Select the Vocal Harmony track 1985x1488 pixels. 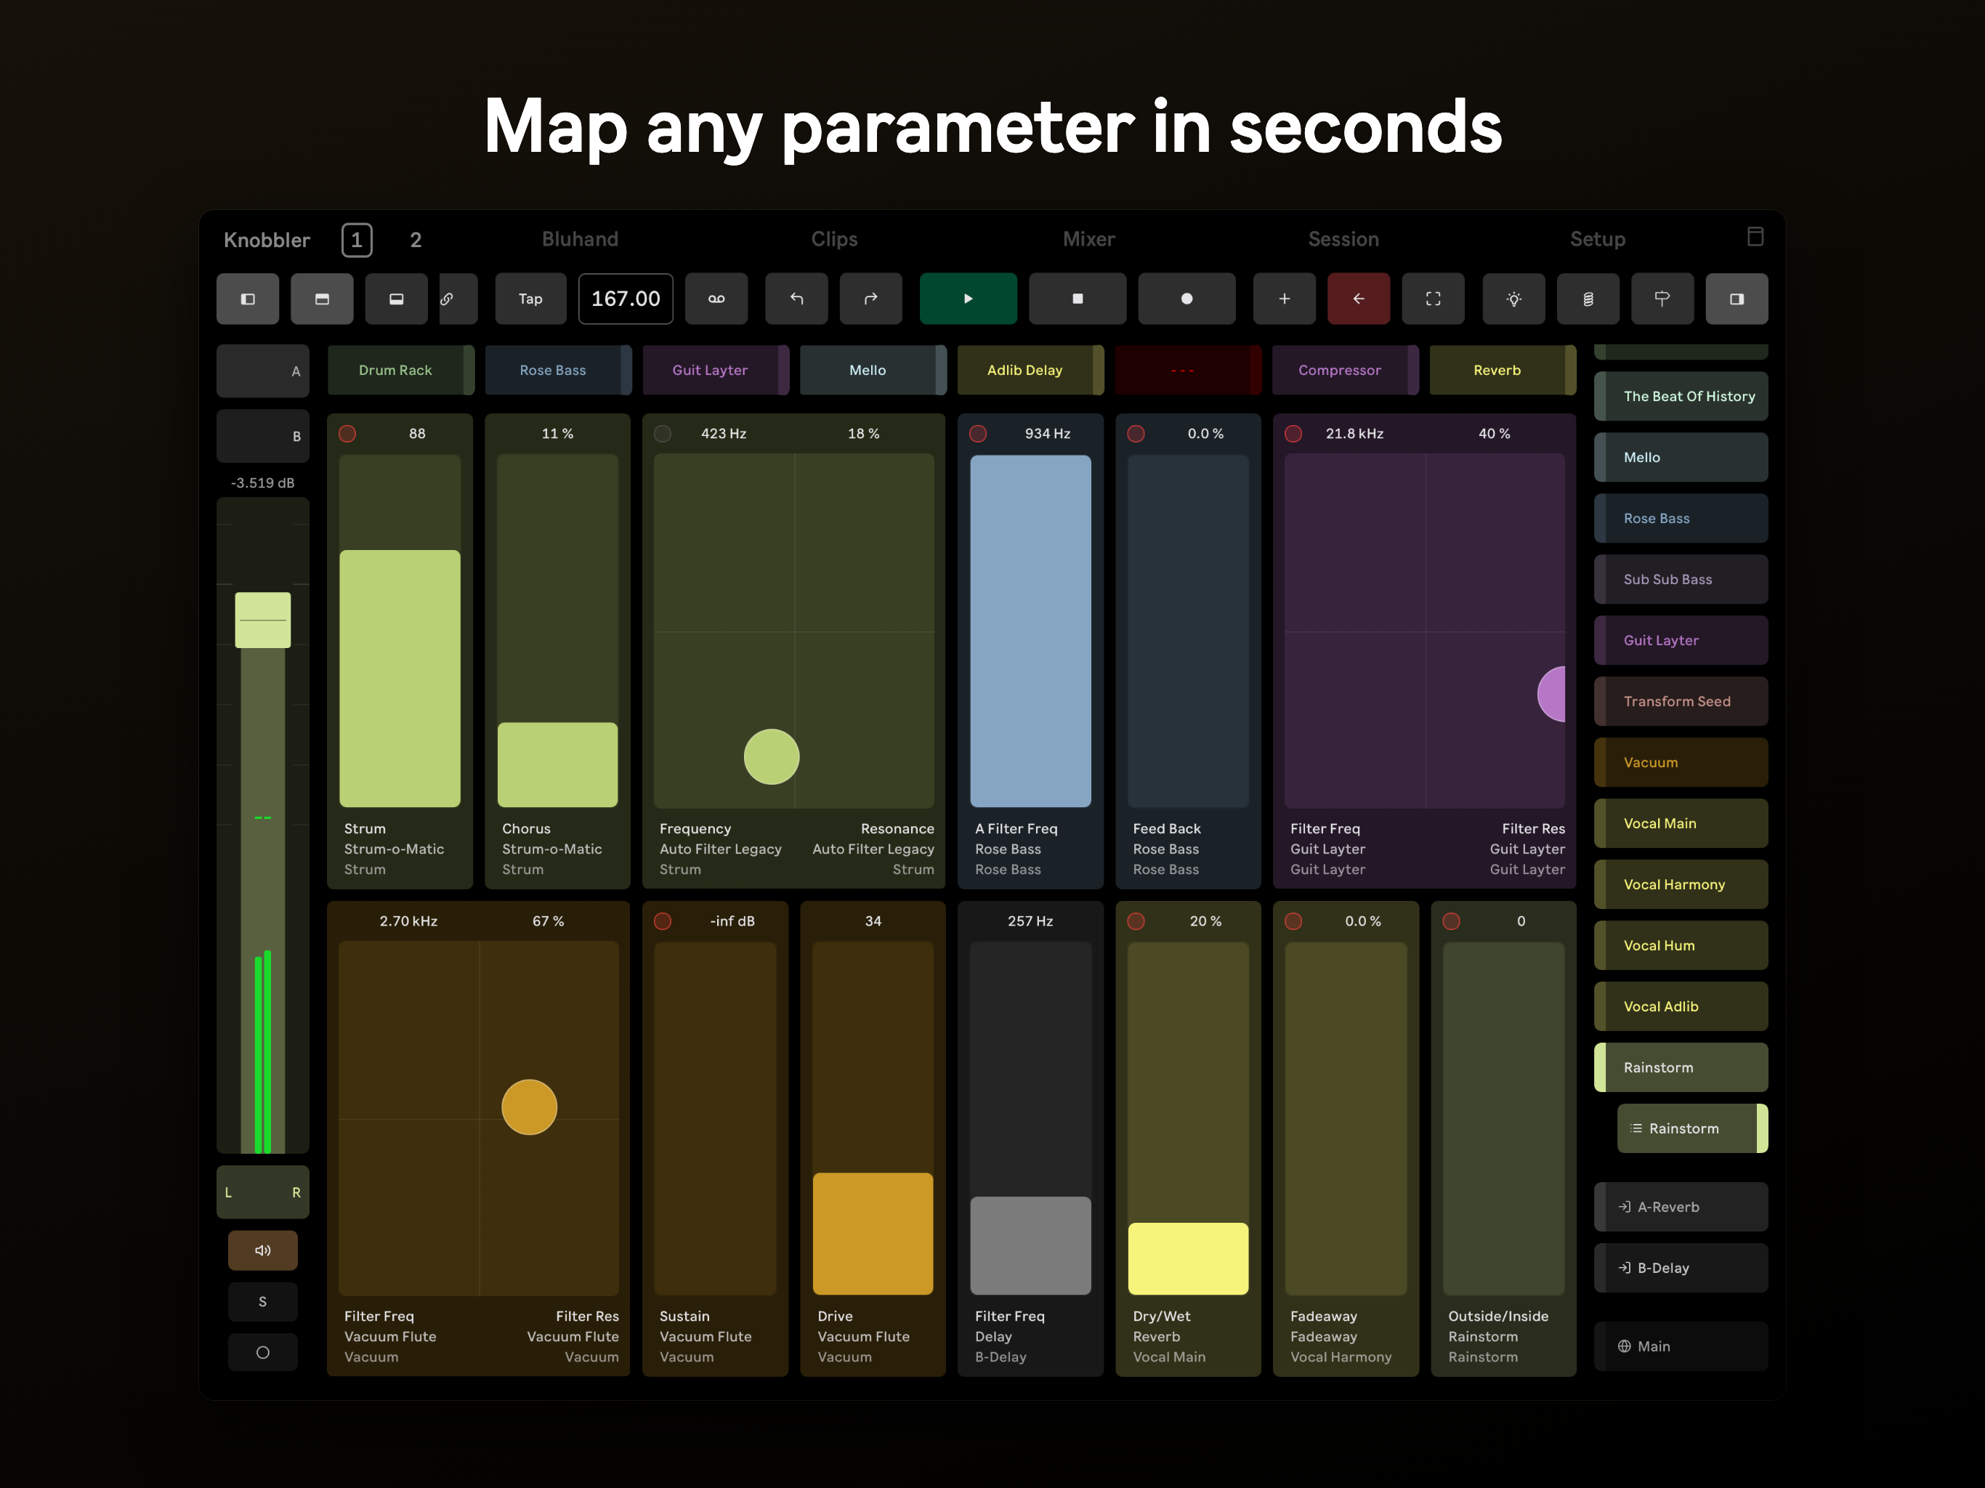(x=1681, y=884)
